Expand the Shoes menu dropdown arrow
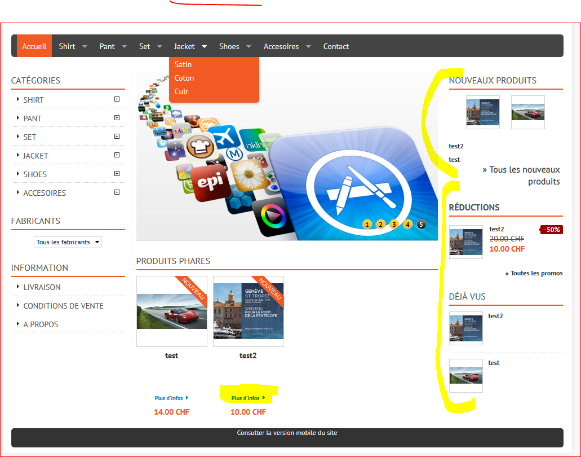Screen dimensions: 581x457 coord(249,47)
